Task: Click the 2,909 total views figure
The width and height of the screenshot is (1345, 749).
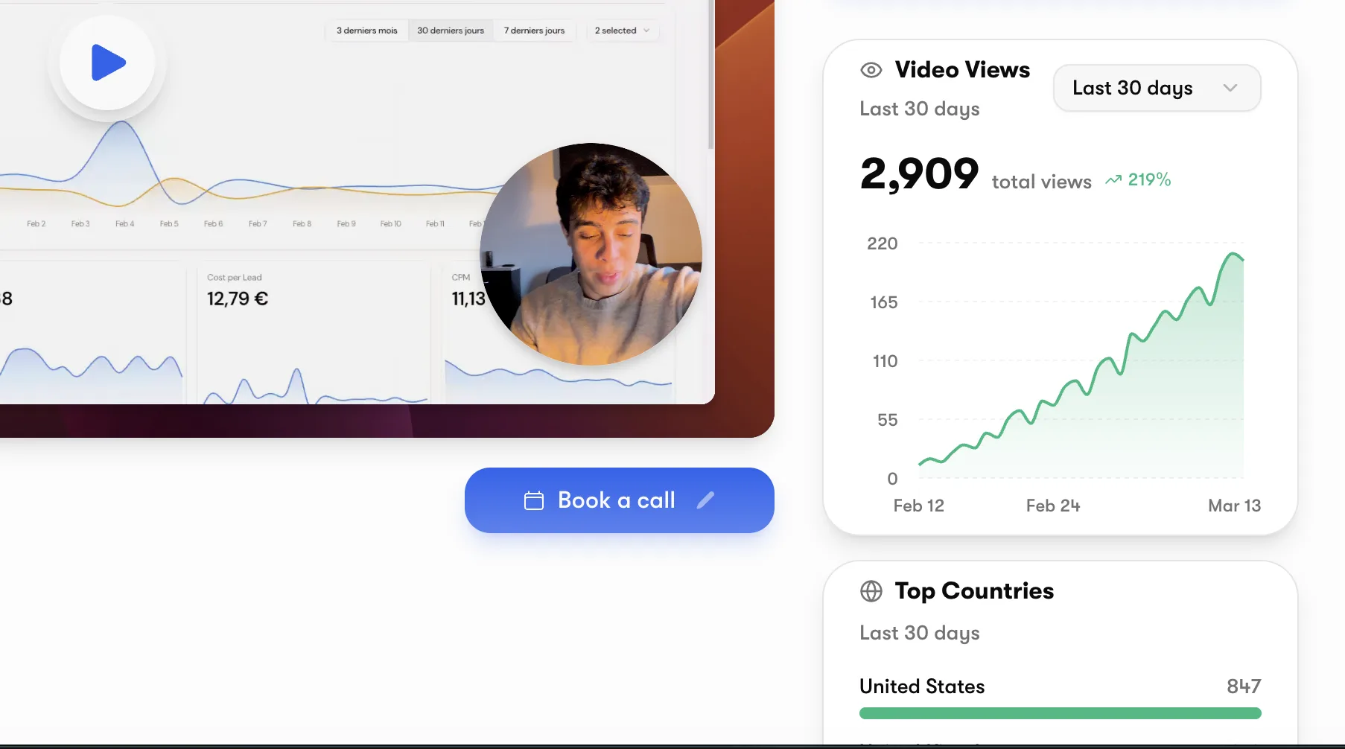Action: coord(920,173)
